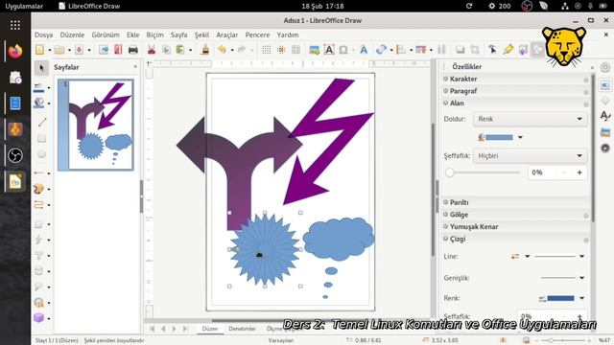Viewport: 614px width, 345px height.
Task: Select the Curves and Polygons tool
Action: [38, 189]
